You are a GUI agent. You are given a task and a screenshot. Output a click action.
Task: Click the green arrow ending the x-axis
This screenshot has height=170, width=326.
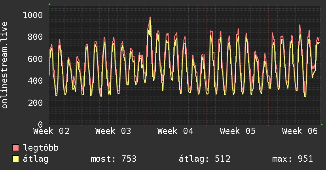(322, 125)
